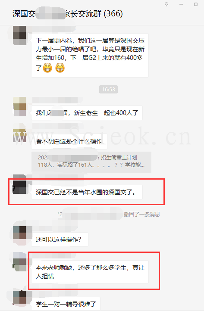Click avatar beside '新生老生一起也400人了' message
Screen dimensions: 204x311
pyautogui.click(x=19, y=106)
